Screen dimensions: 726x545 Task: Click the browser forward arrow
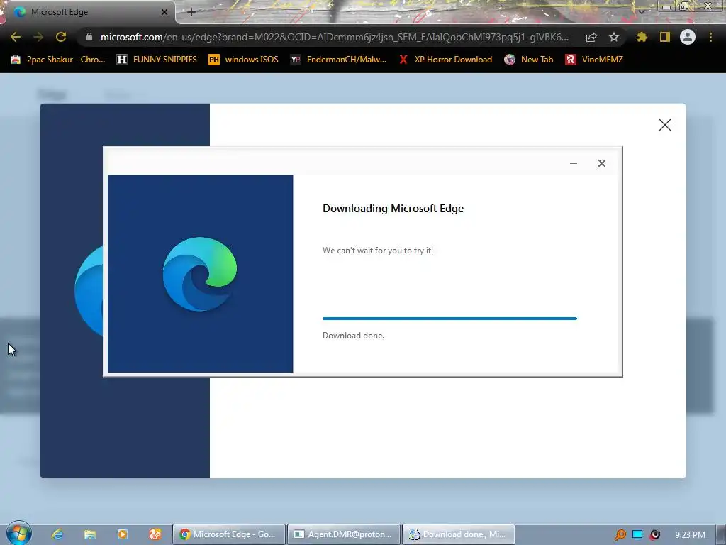pyautogui.click(x=38, y=37)
